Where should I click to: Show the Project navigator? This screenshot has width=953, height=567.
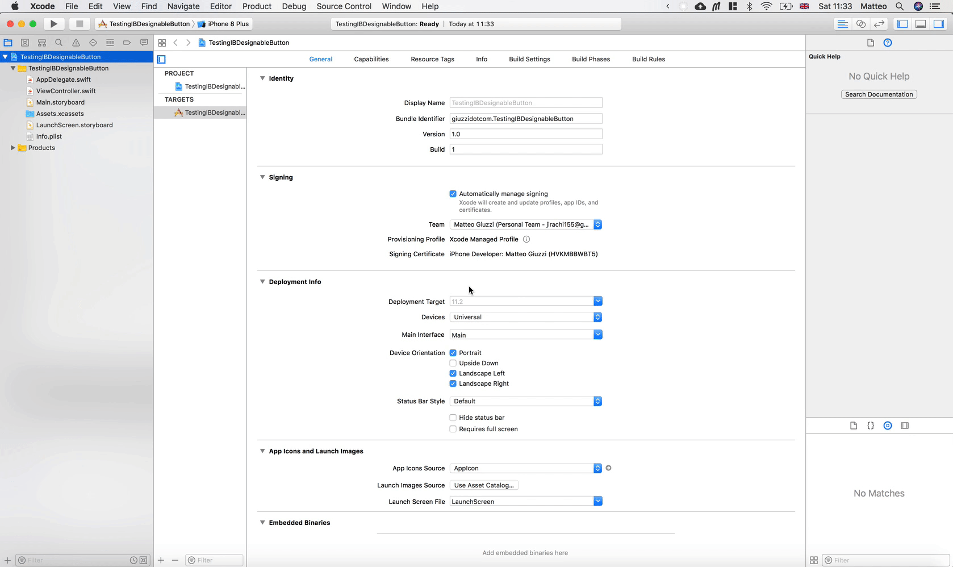8,43
